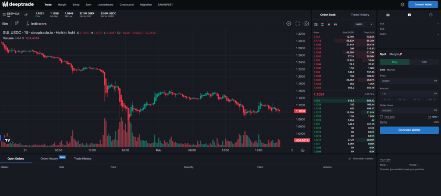
Task: Open global settings gear beside Connect Wallet
Action: pos(402,4)
